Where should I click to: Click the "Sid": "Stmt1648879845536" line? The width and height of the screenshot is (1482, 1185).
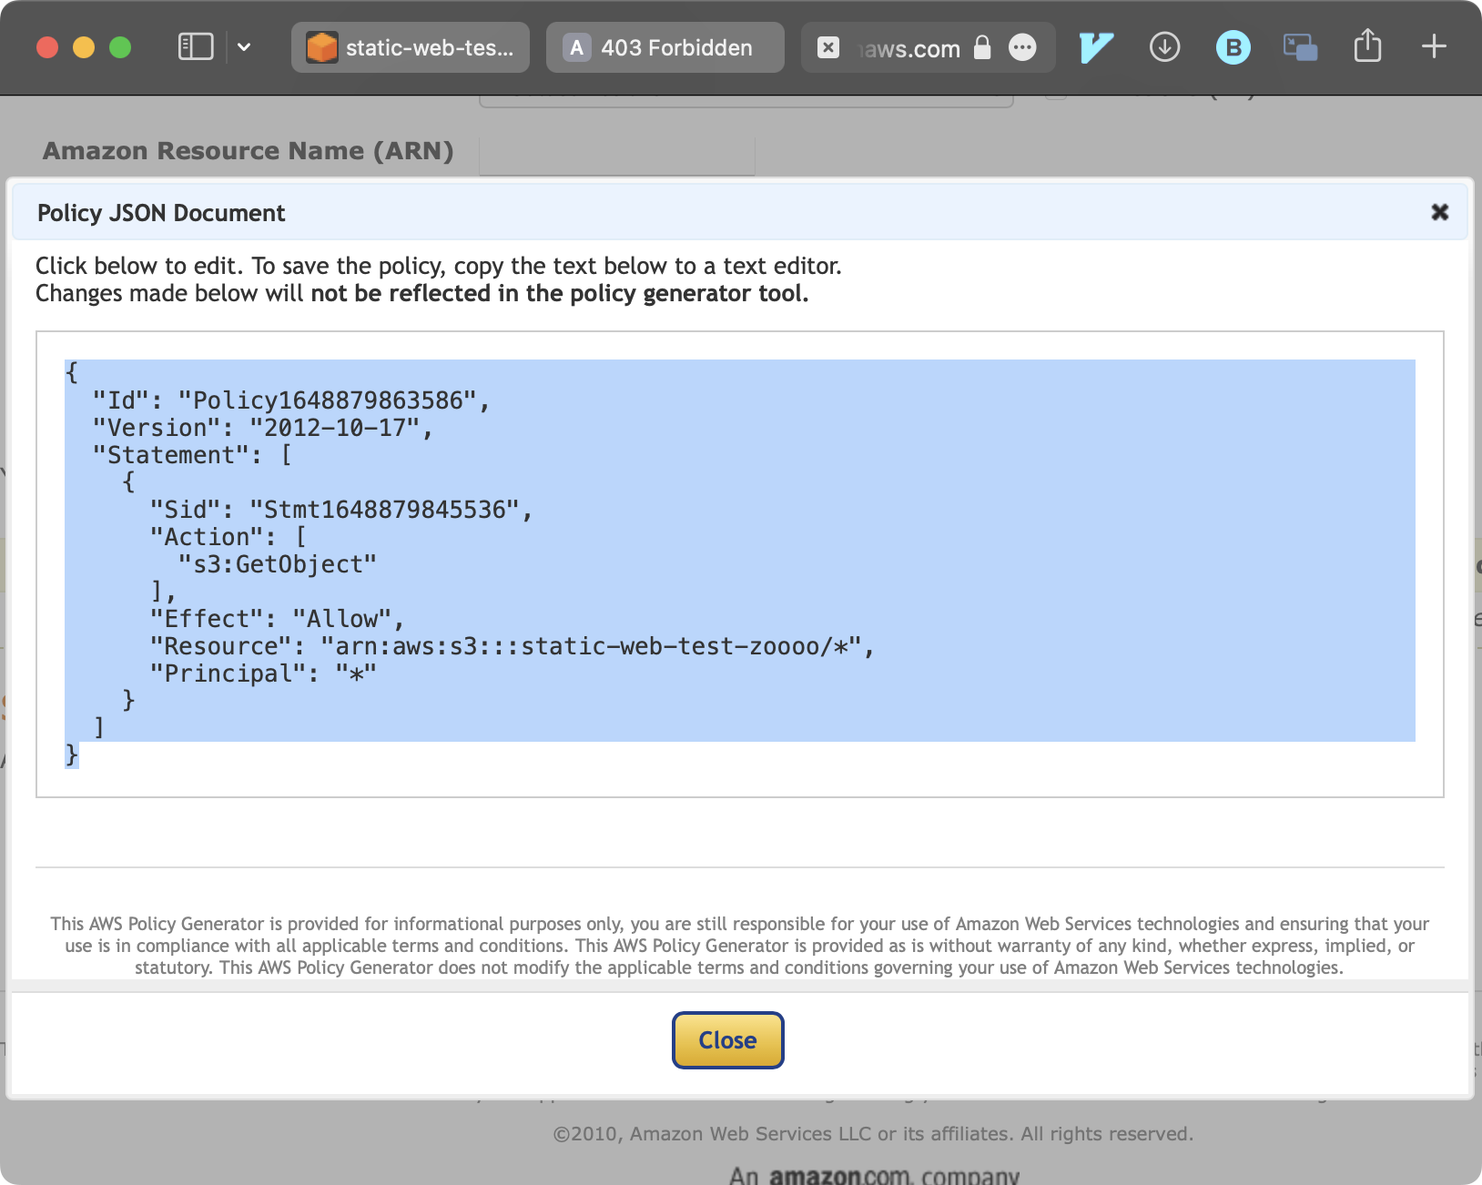click(x=341, y=510)
